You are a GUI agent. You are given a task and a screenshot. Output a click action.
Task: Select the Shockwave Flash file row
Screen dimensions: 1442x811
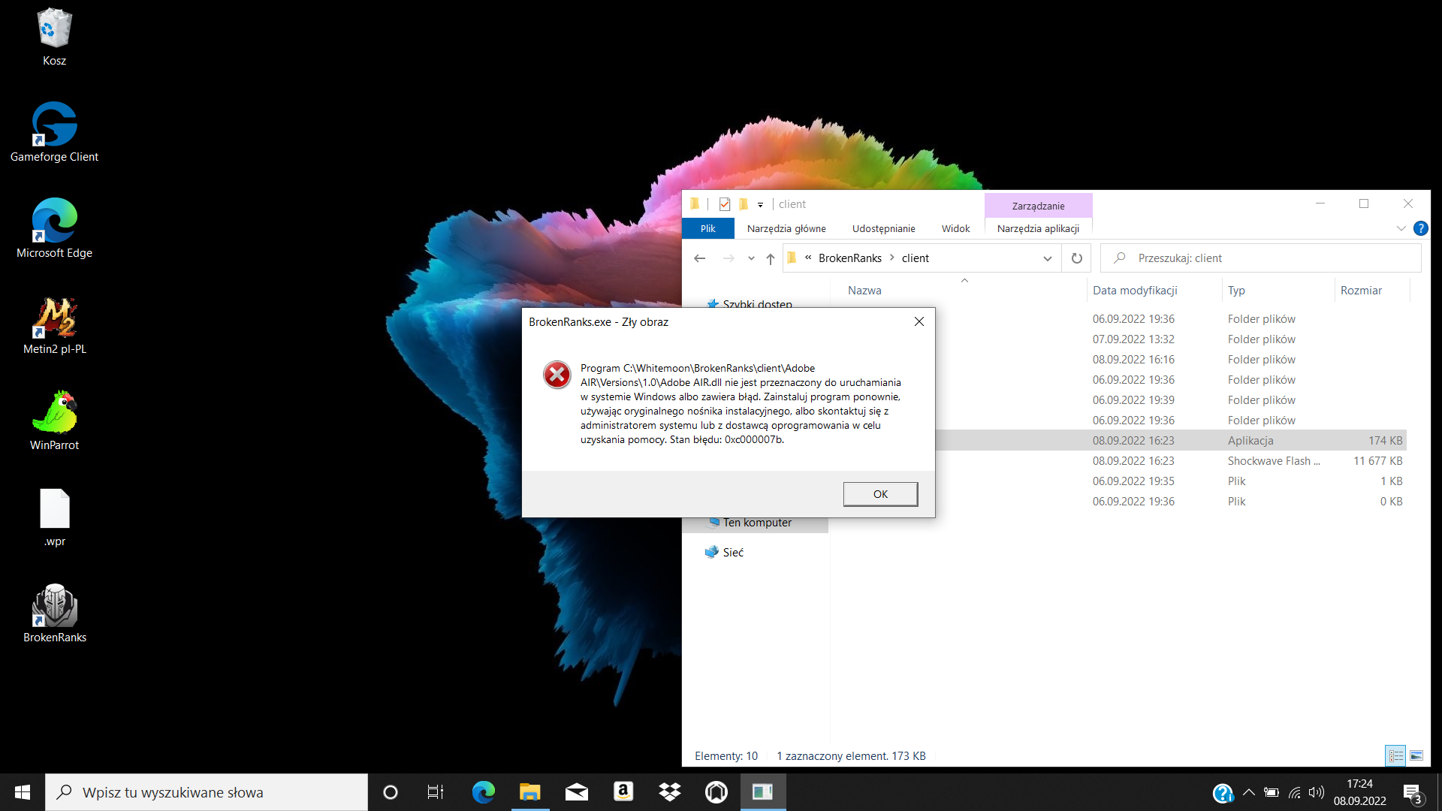[x=1170, y=461]
